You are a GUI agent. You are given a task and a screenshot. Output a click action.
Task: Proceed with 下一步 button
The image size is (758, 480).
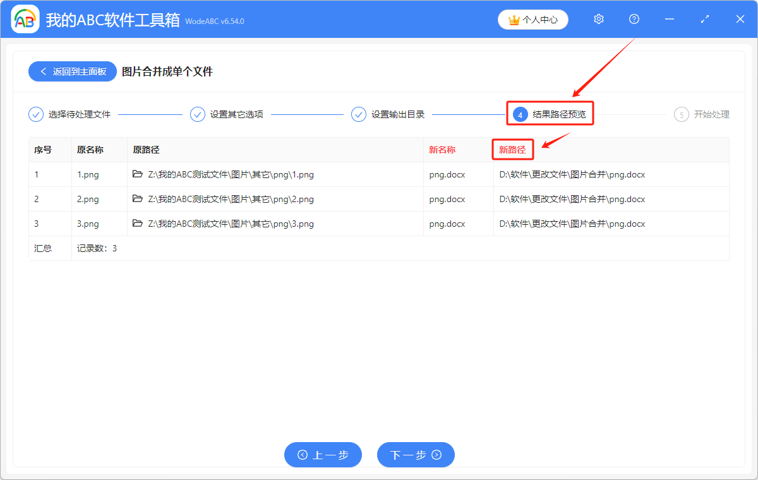(x=416, y=455)
